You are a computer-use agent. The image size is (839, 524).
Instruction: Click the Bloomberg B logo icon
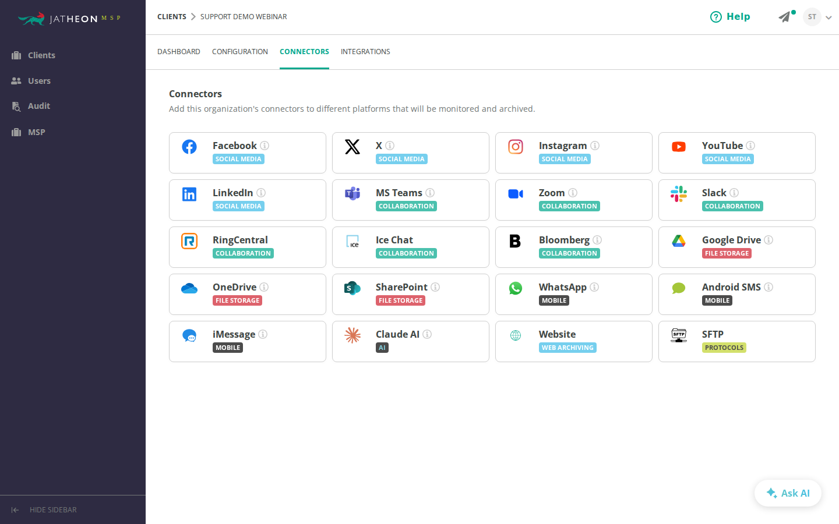pyautogui.click(x=515, y=241)
